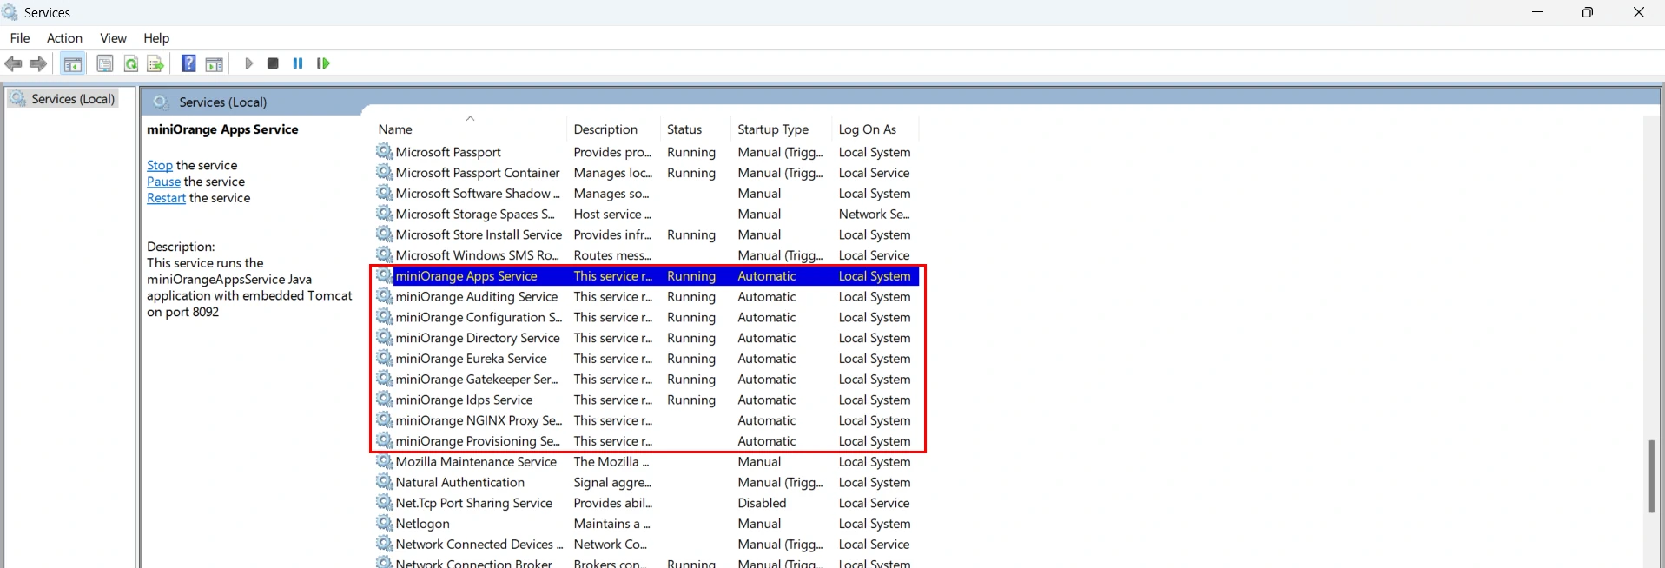Sort by the Log On As column header
The image size is (1665, 568).
coord(875,129)
